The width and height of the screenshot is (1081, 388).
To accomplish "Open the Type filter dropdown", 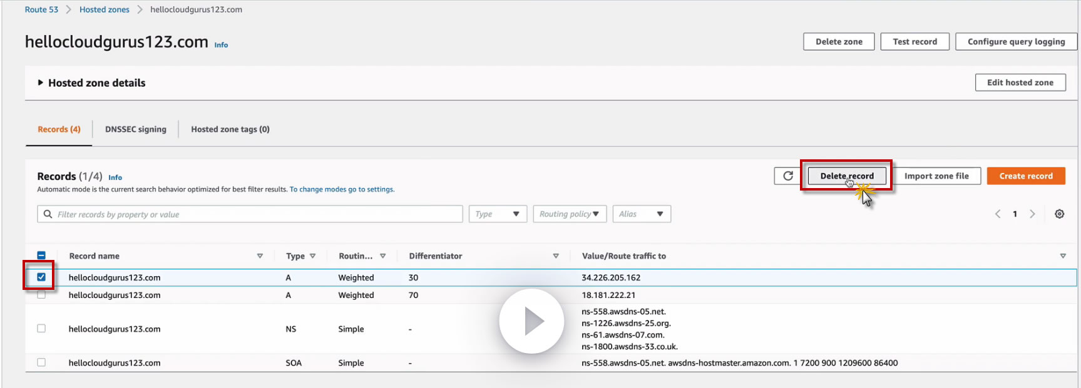I will 498,214.
